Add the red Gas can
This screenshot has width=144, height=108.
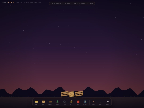tap(78, 102)
